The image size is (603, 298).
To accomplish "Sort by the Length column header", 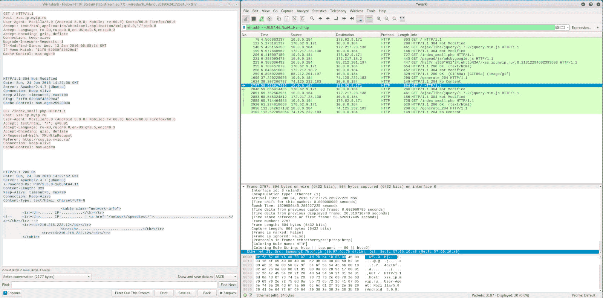I will [403, 35].
